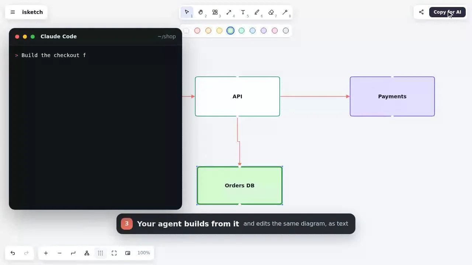Select the API box
Screen dimensions: 472x265
click(x=237, y=96)
